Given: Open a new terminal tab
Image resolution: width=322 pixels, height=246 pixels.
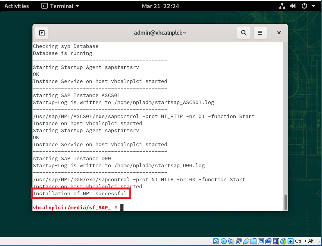Looking at the screenshot, I should coord(42,33).
